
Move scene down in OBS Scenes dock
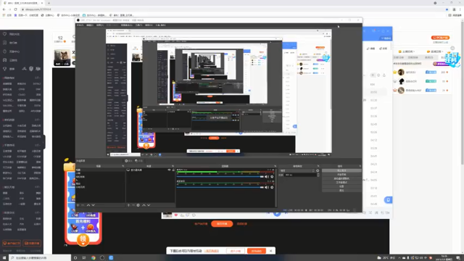pos(93,205)
